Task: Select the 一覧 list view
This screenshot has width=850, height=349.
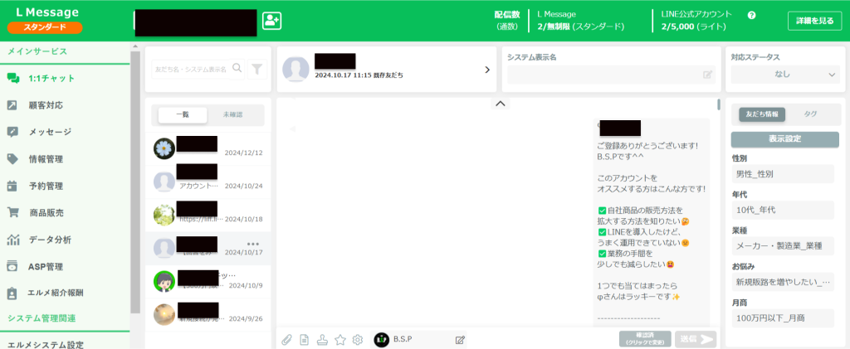Action: (183, 114)
